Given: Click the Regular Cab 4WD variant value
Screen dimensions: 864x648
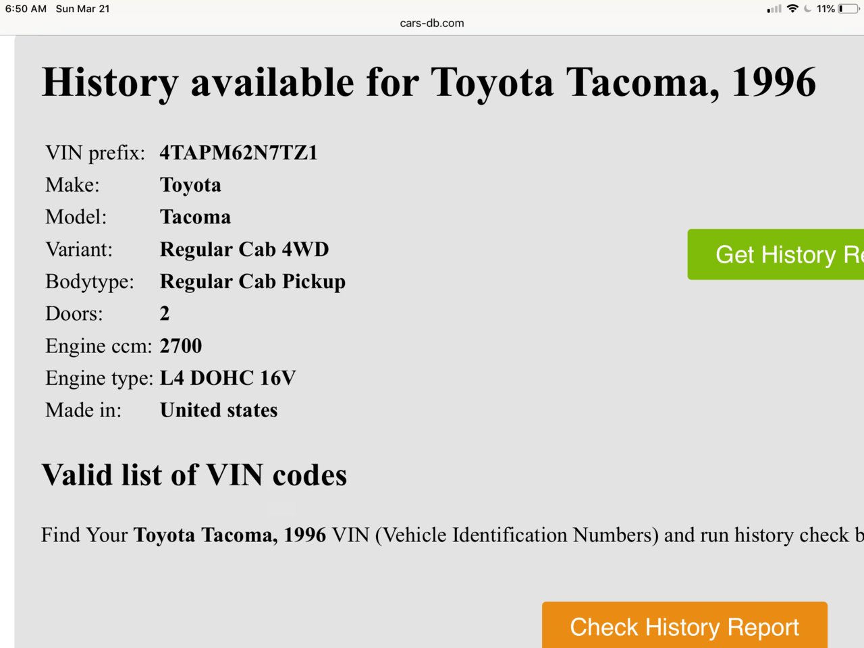Looking at the screenshot, I should point(244,249).
